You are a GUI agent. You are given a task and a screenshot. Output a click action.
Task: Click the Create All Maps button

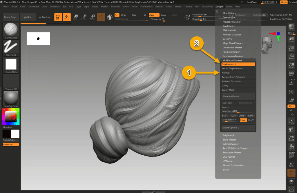tap(238, 96)
